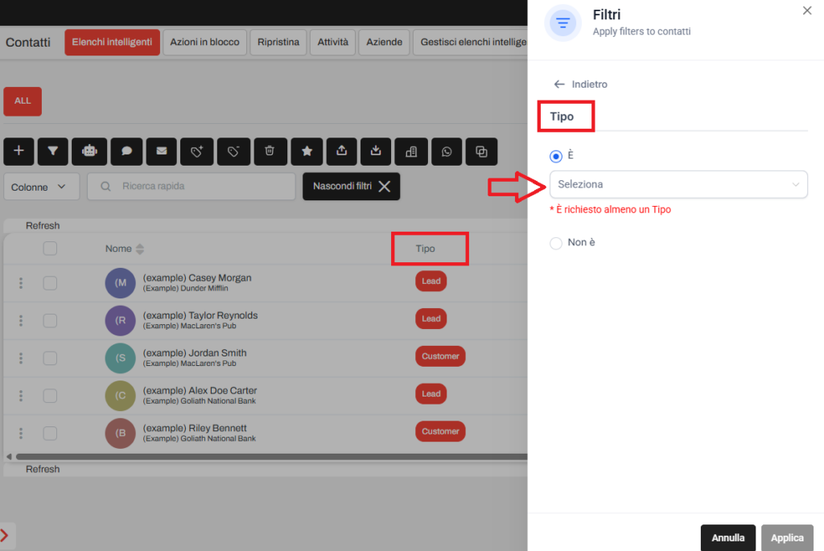Tick the checkbox for Casey Morgan row
Image resolution: width=824 pixels, height=551 pixels.
tap(50, 282)
